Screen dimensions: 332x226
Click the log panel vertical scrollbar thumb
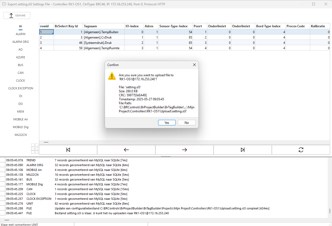(330, 210)
